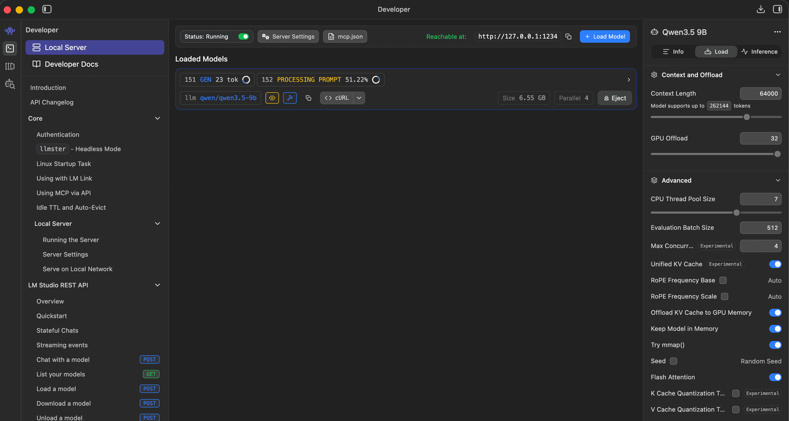Switch to the Info tab
Image resolution: width=789 pixels, height=421 pixels.
click(x=673, y=52)
